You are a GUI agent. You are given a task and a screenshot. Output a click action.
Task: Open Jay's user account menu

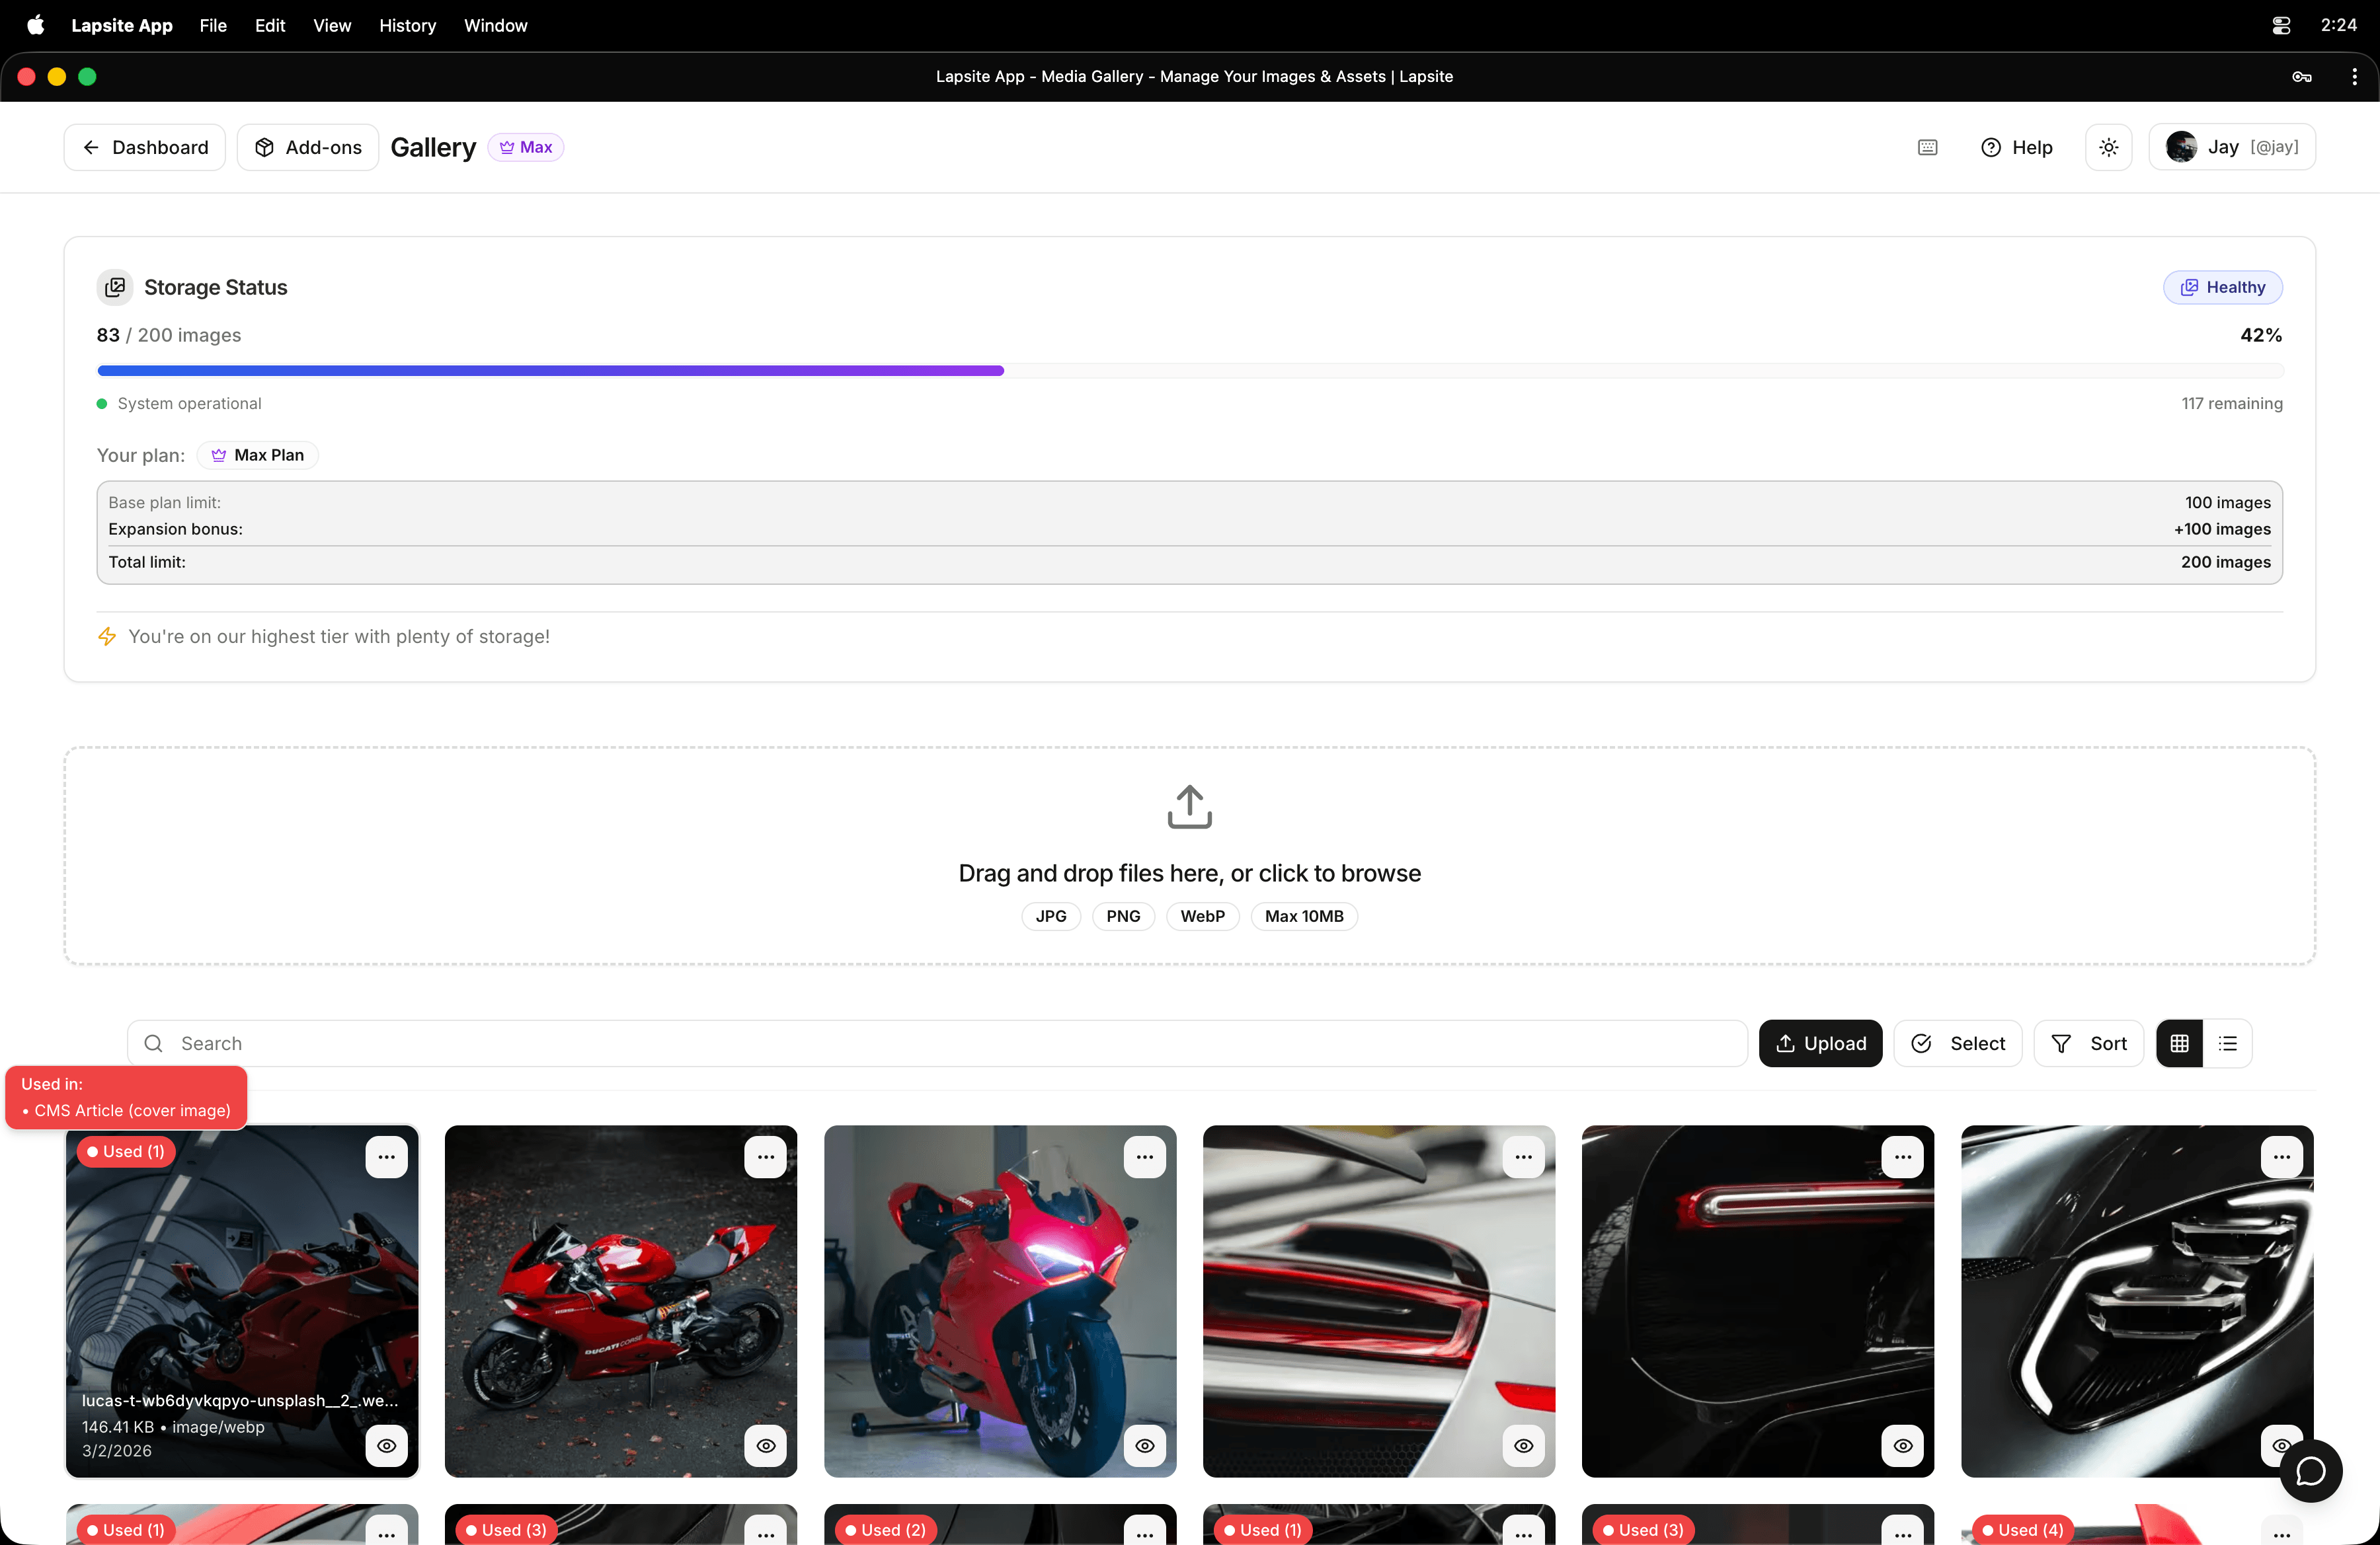pyautogui.click(x=2231, y=148)
